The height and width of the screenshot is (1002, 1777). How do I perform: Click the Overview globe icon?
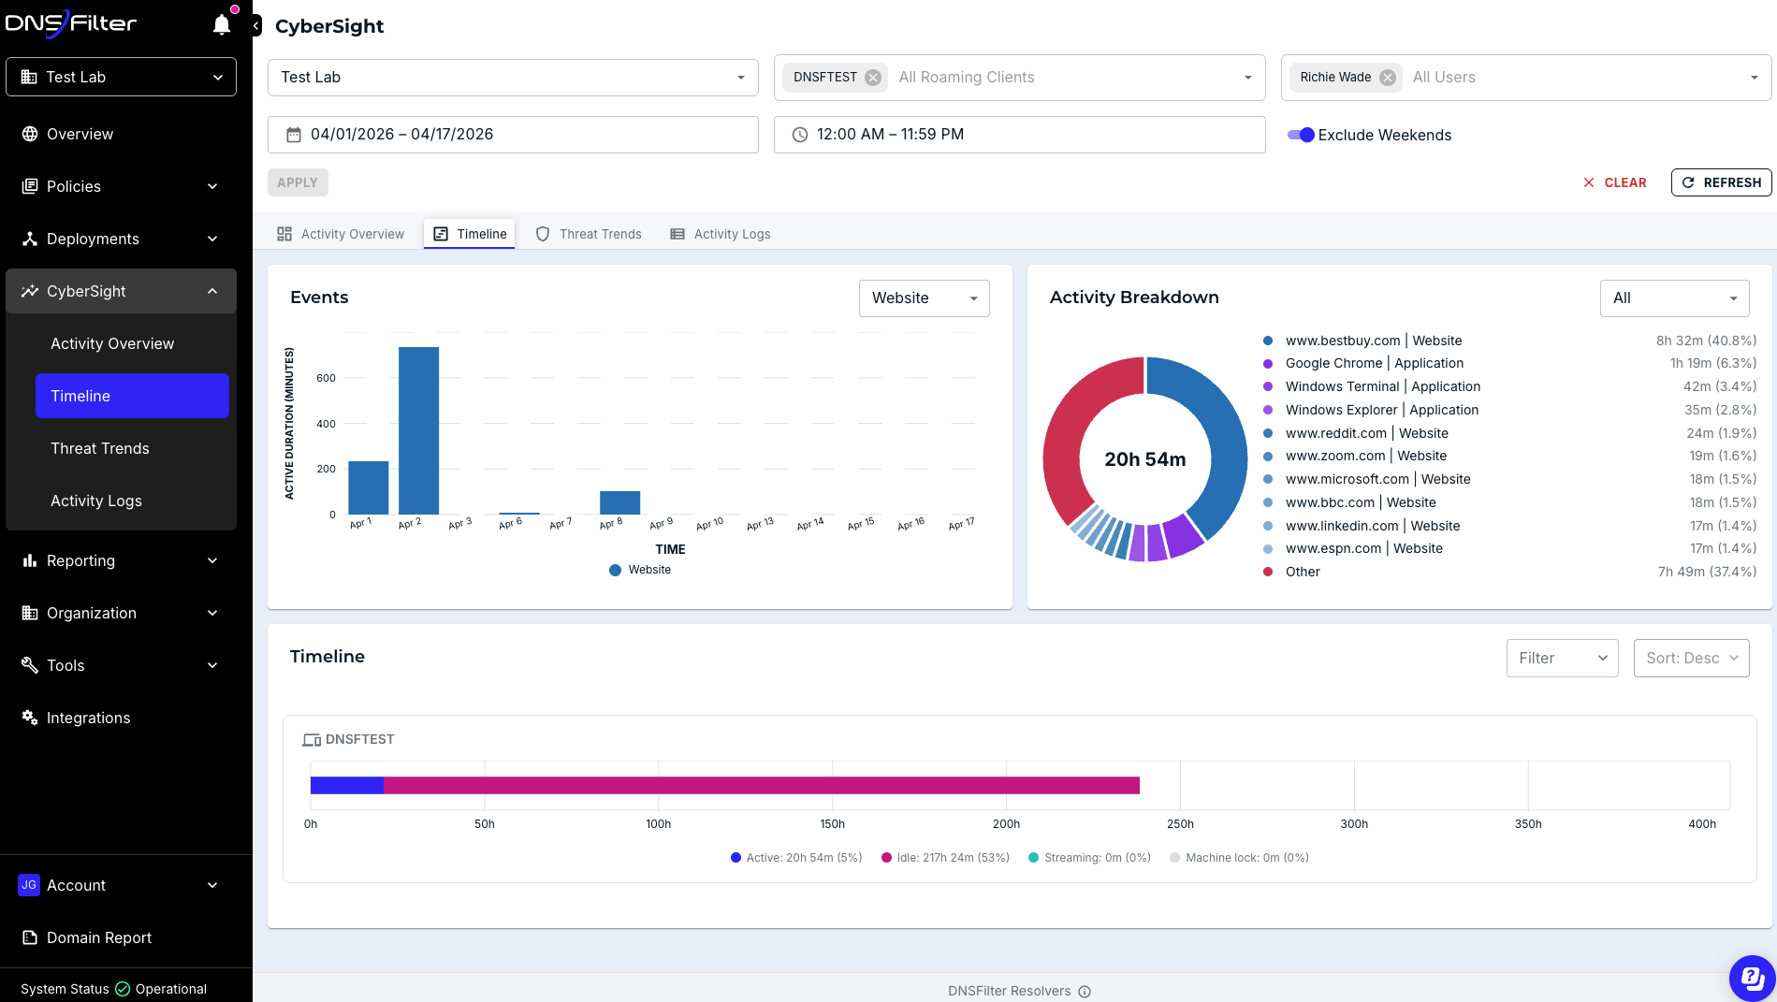pyautogui.click(x=30, y=134)
